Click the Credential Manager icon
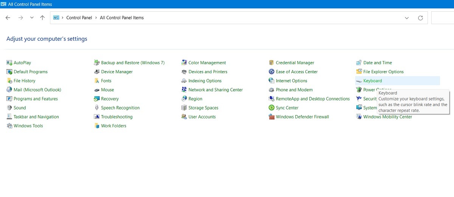 coord(272,63)
